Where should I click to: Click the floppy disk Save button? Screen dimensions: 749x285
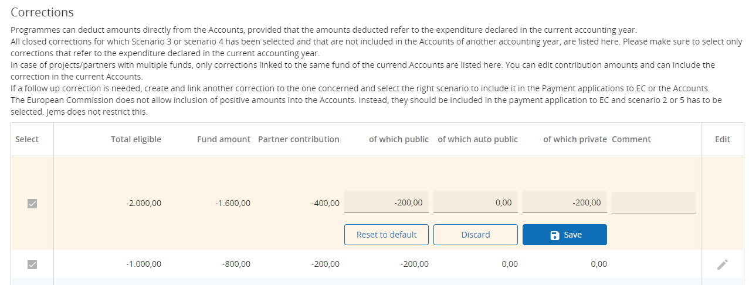(x=564, y=235)
